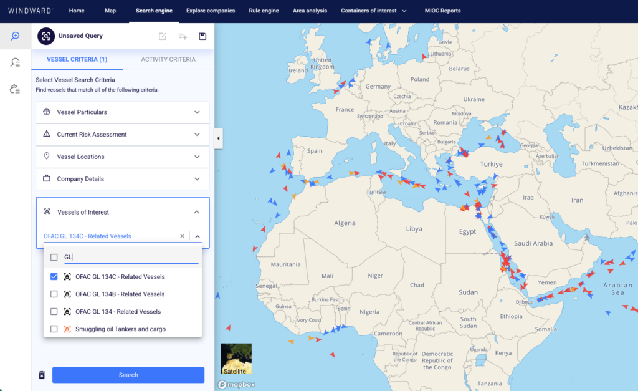638x391 pixels.
Task: Click the Windward logo
Action: [x=31, y=11]
